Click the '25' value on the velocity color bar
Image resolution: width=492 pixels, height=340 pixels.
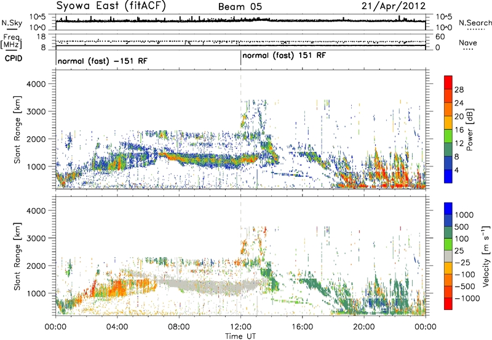pos(459,251)
